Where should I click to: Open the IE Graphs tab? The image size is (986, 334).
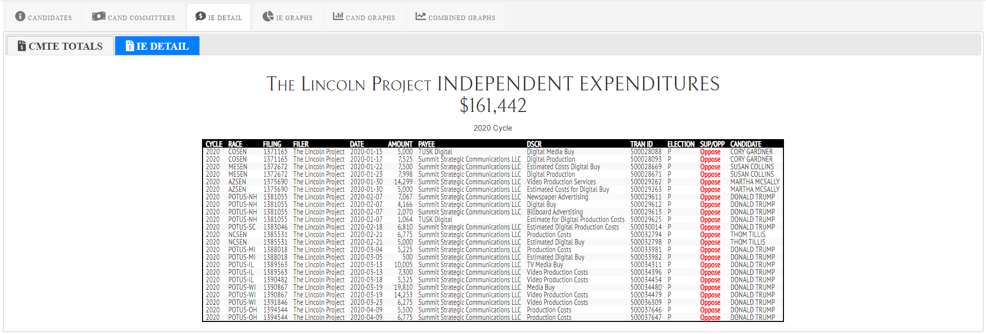[287, 17]
